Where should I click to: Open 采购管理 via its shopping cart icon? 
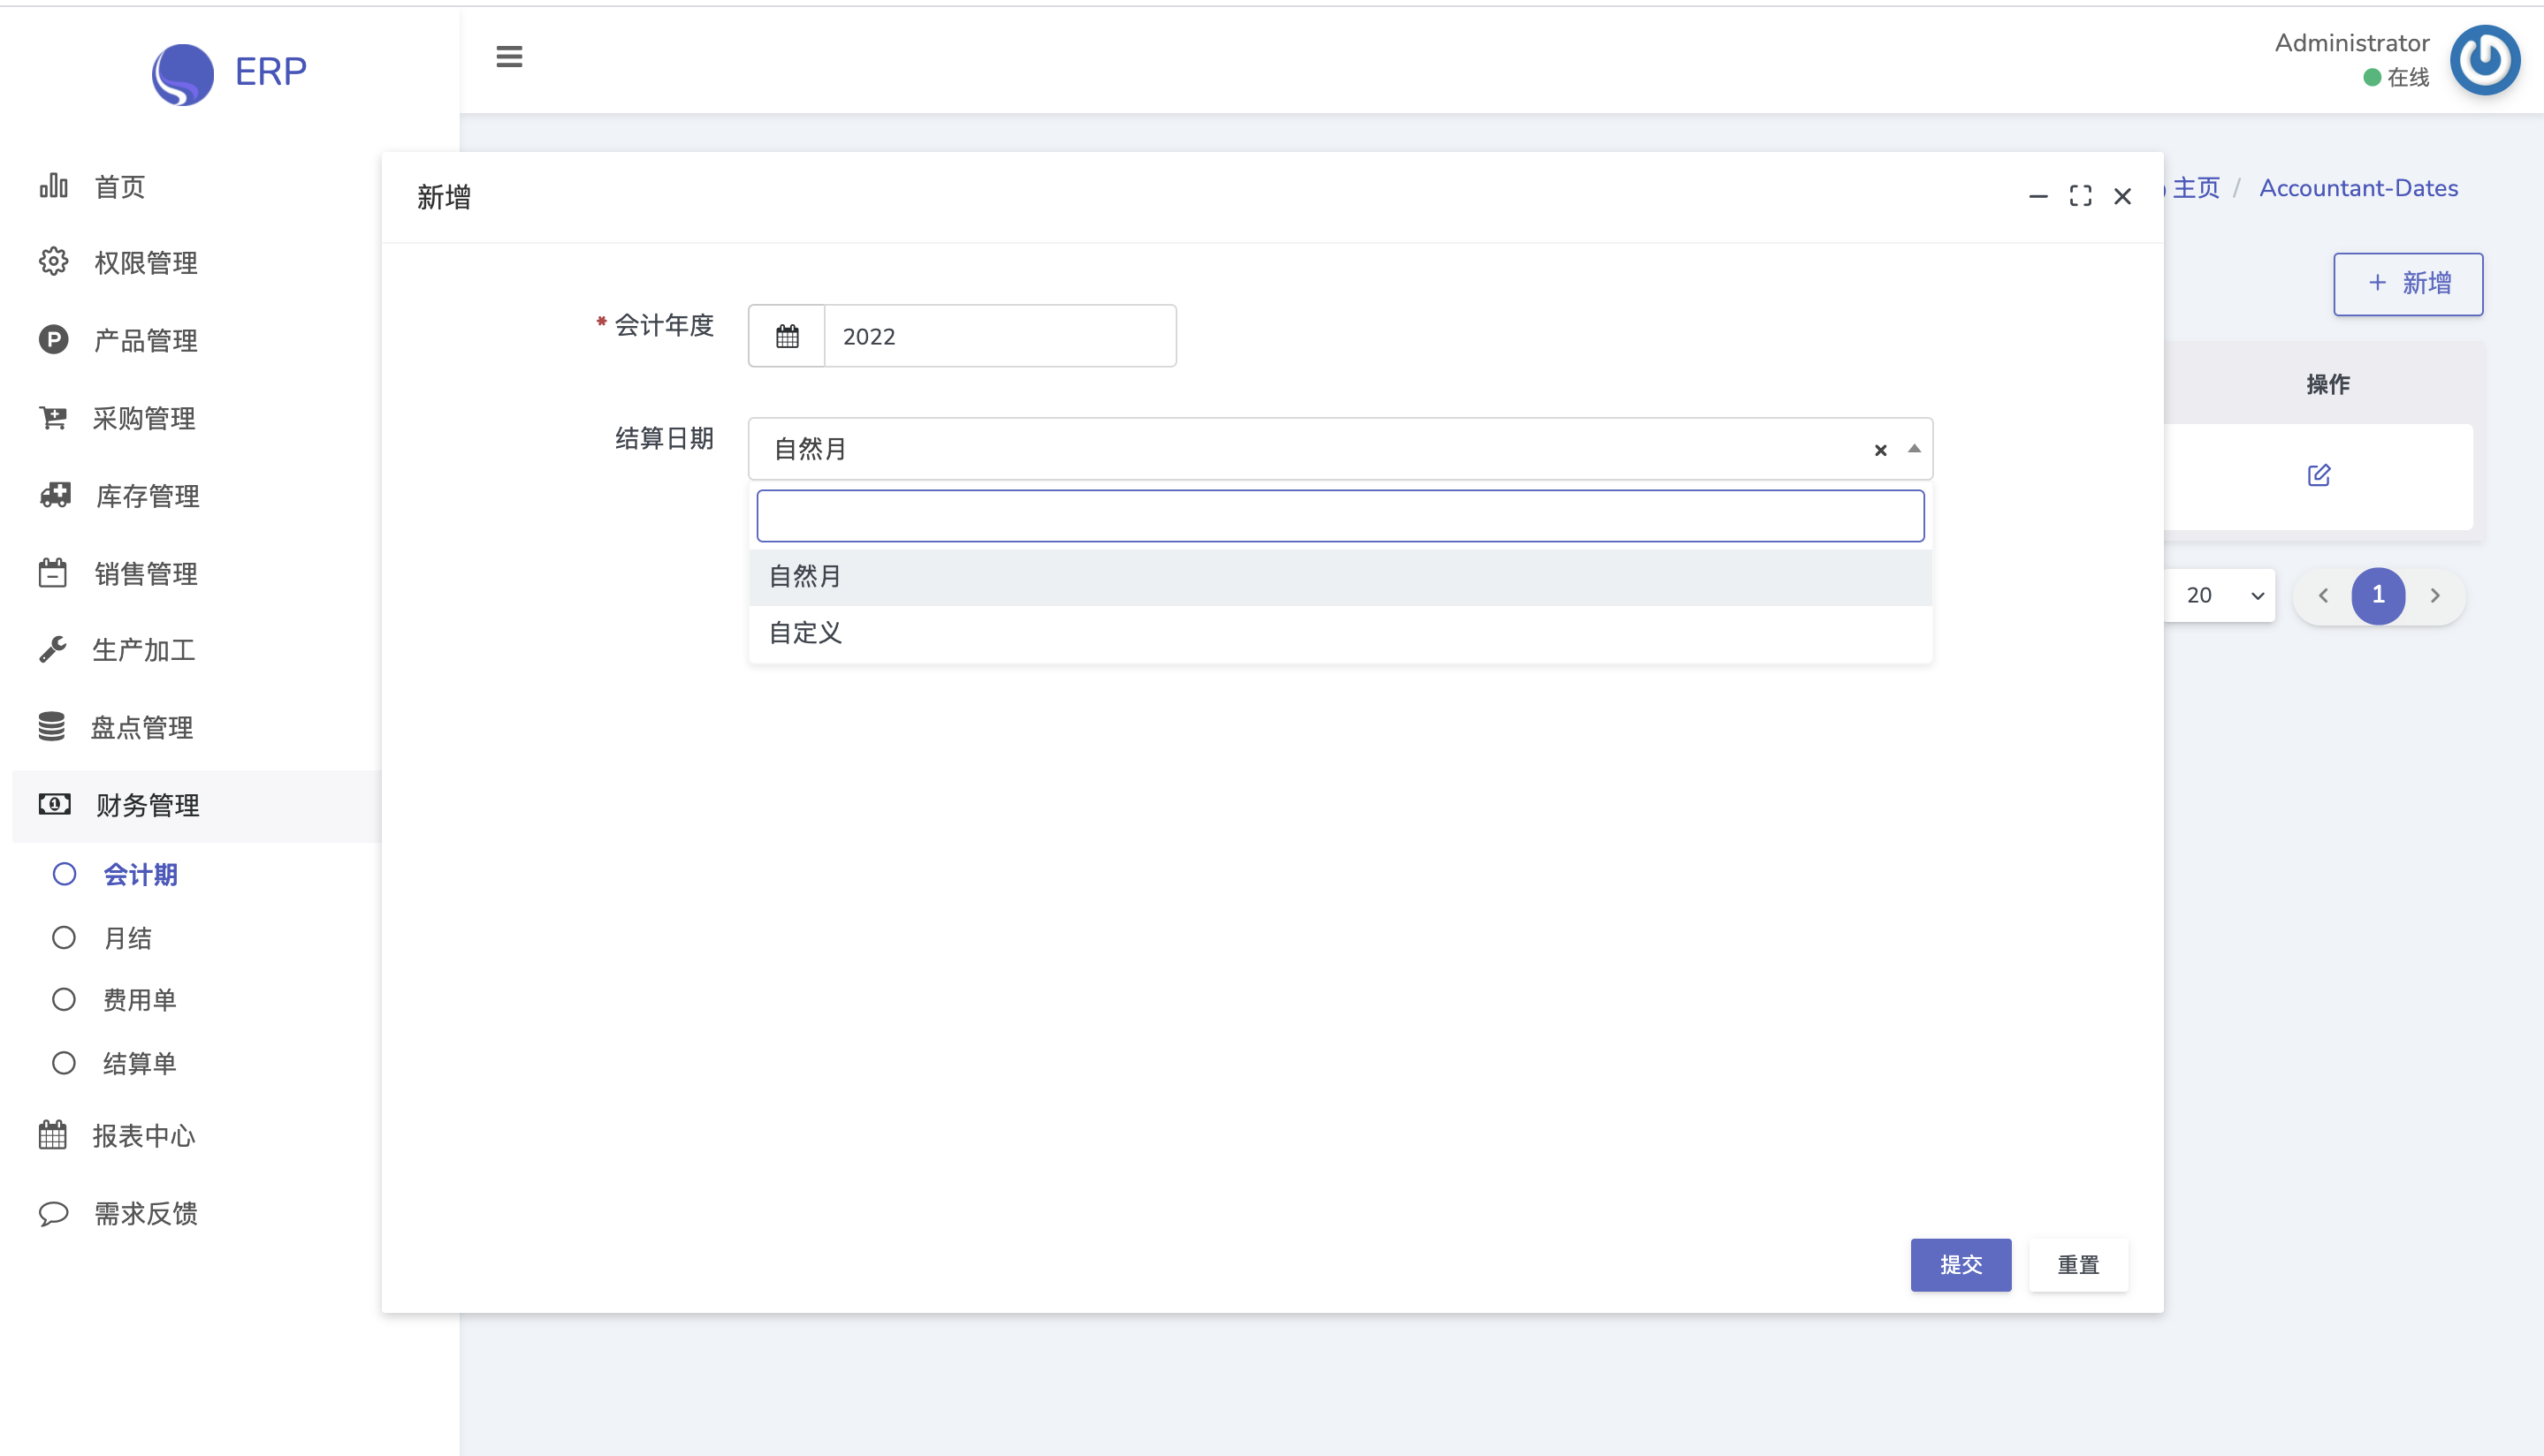point(53,418)
